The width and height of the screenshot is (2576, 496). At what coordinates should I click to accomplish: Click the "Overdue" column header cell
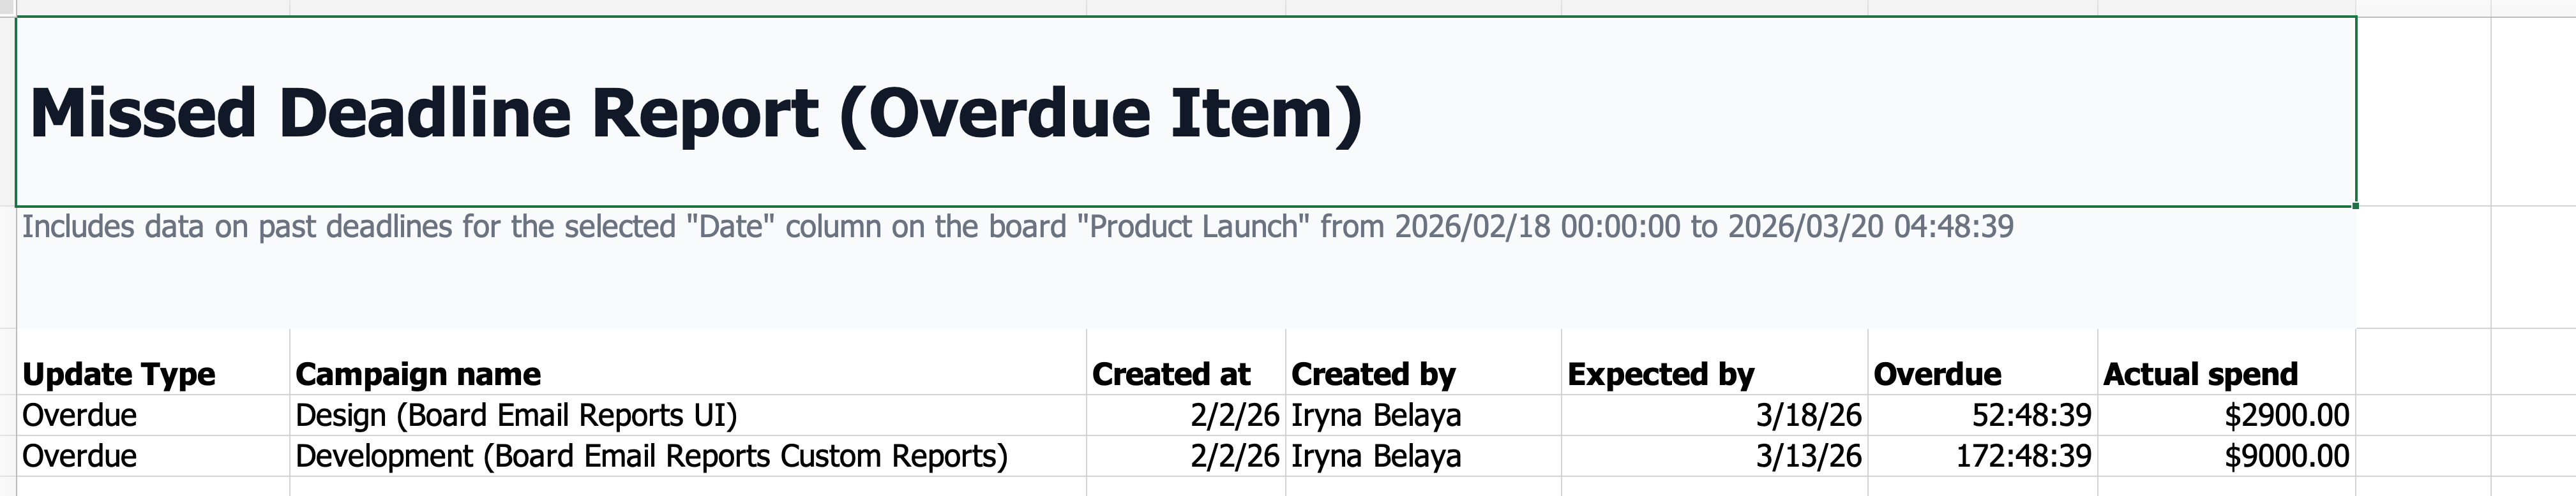click(1937, 374)
